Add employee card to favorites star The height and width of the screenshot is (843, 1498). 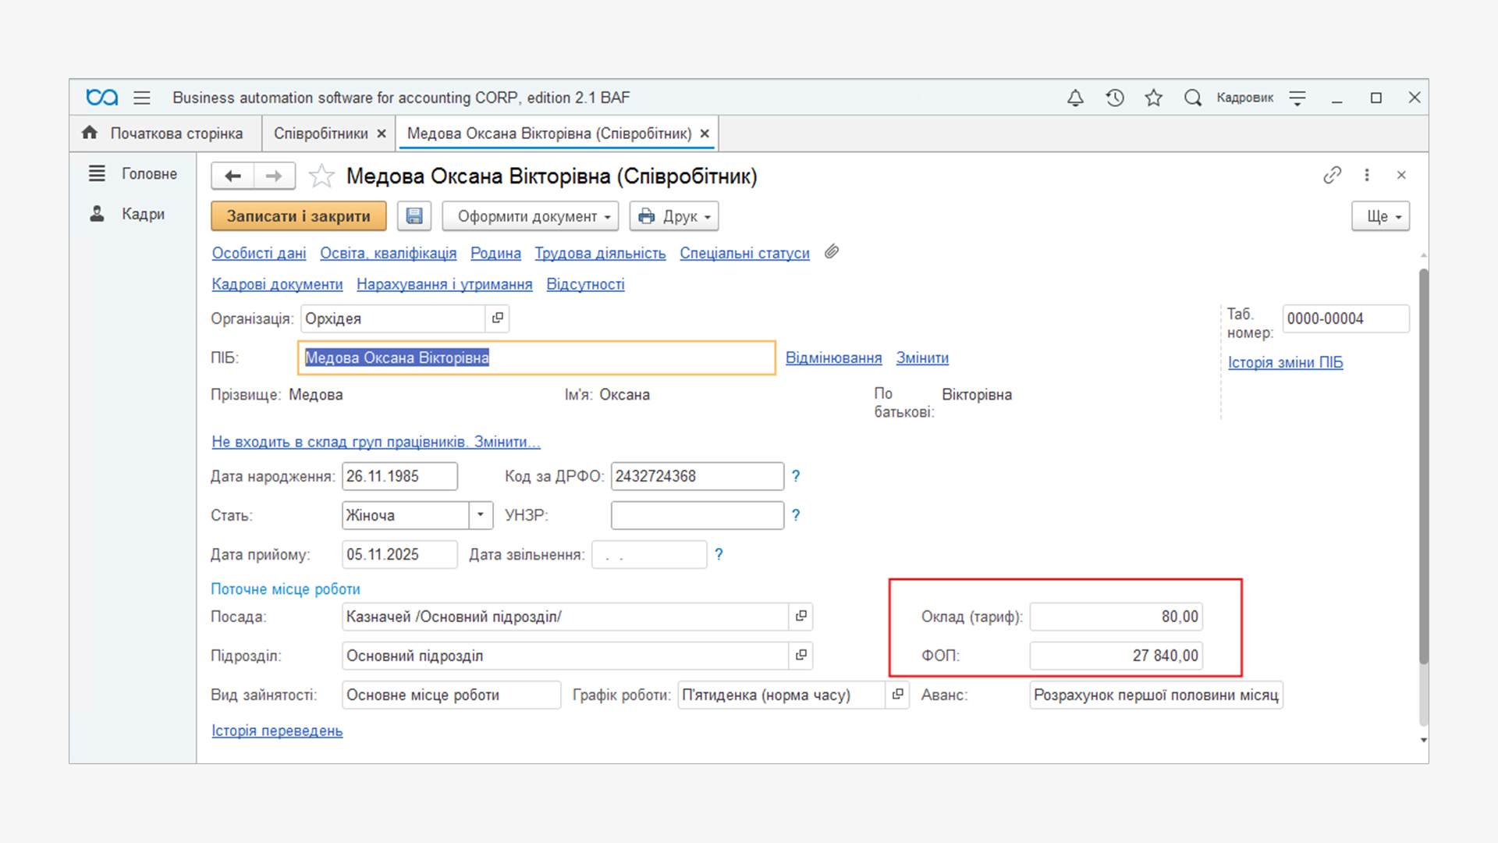point(321,176)
